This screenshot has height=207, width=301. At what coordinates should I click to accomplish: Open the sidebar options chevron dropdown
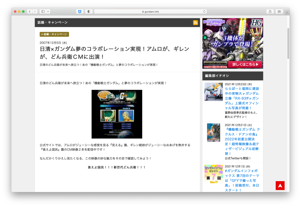tap(48, 11)
